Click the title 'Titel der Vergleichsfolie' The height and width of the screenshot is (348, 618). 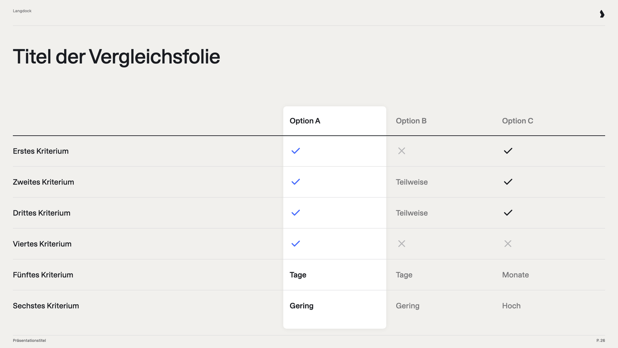pos(116,57)
